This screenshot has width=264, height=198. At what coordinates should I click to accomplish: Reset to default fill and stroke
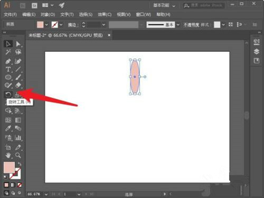click(5, 177)
